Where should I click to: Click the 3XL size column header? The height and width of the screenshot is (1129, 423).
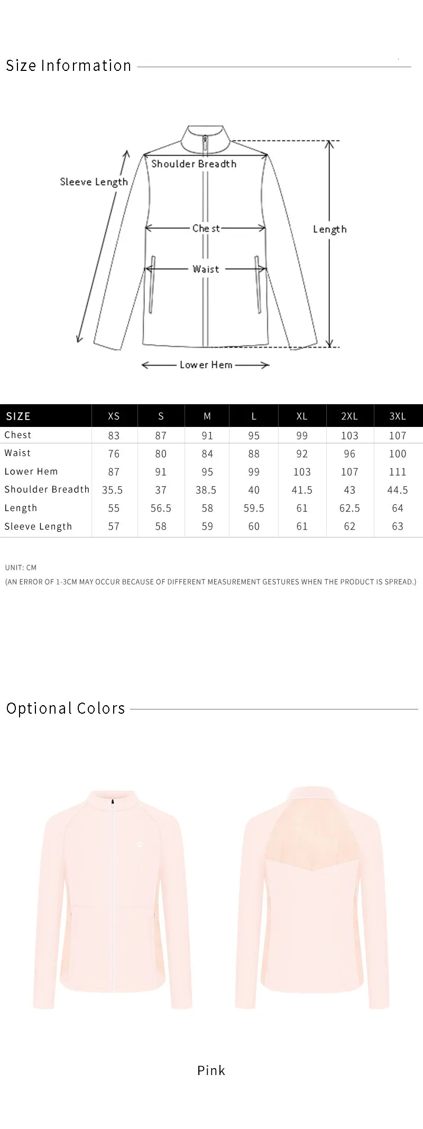(x=398, y=416)
